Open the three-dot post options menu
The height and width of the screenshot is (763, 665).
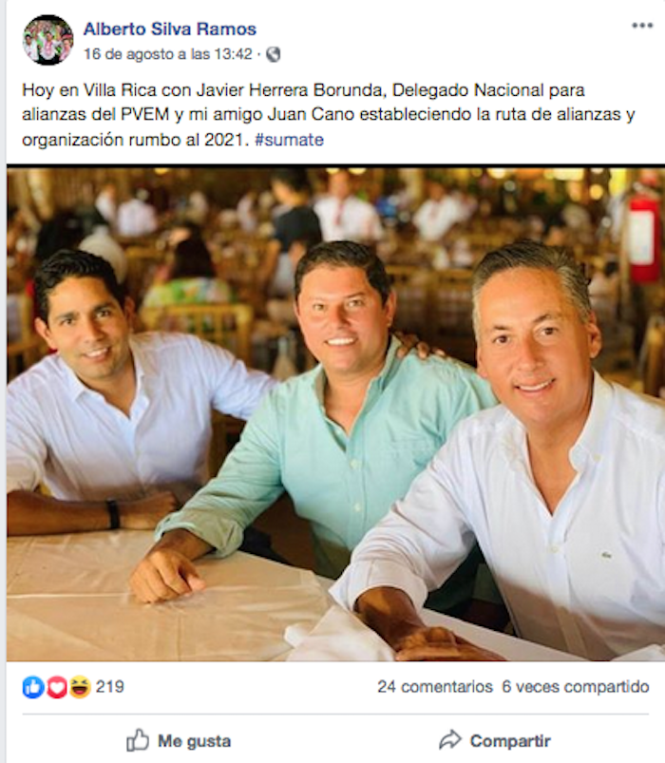(642, 26)
